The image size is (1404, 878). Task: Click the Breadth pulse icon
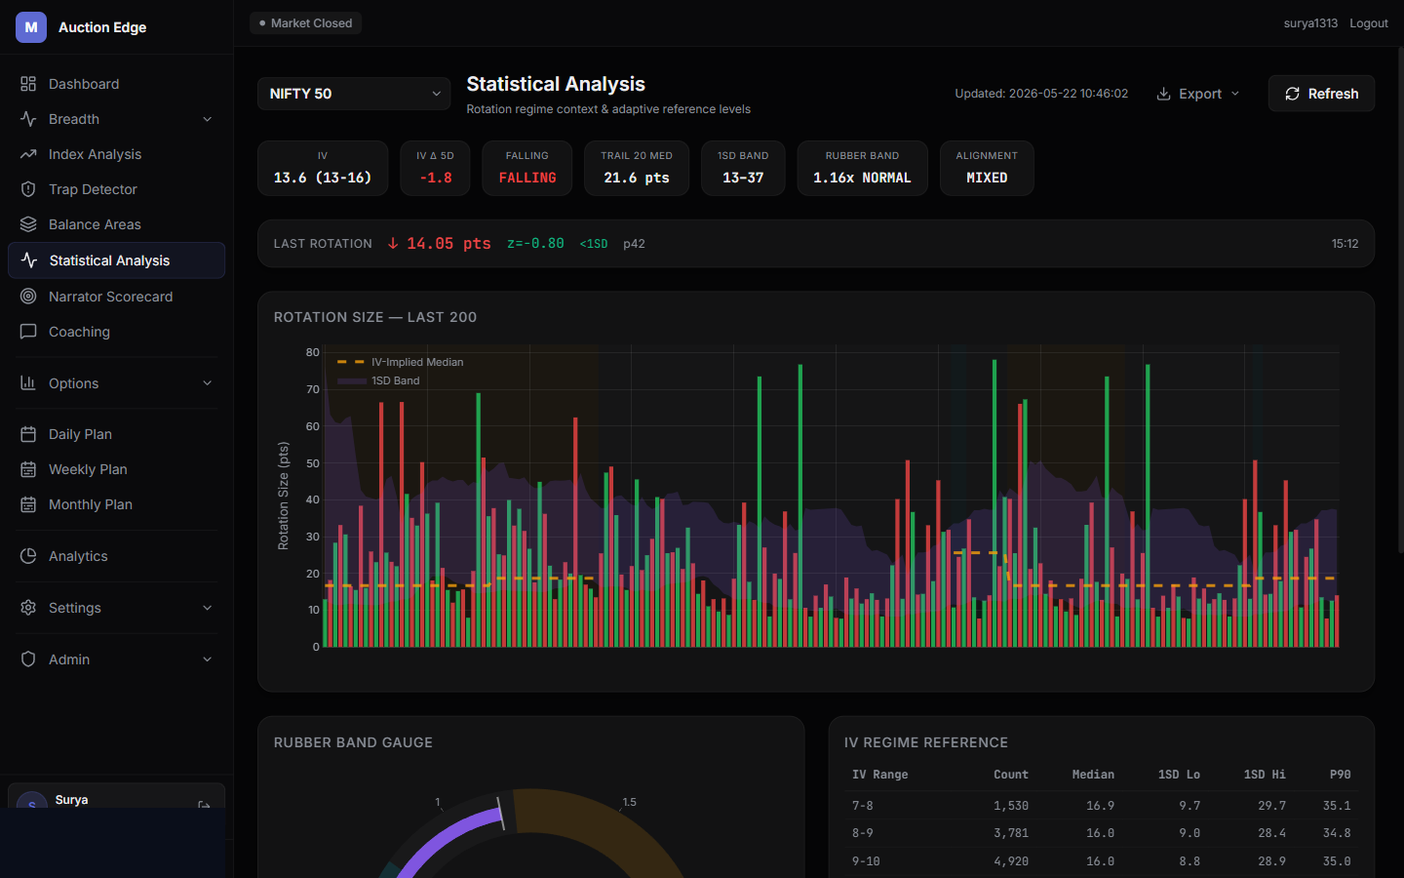(28, 119)
